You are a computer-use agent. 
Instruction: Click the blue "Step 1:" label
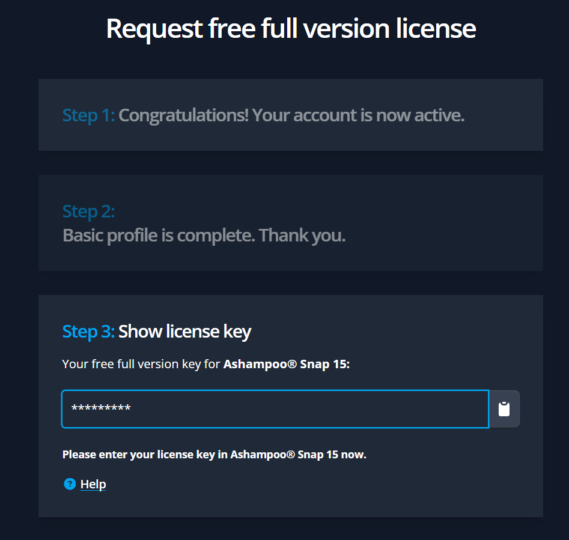88,115
